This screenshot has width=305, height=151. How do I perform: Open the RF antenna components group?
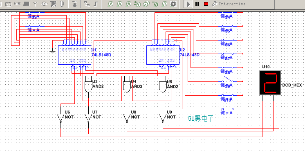point(35,4)
